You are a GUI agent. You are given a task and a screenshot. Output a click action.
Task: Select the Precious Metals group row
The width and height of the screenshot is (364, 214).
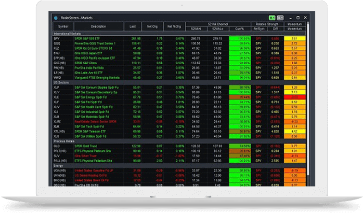tap(179, 141)
